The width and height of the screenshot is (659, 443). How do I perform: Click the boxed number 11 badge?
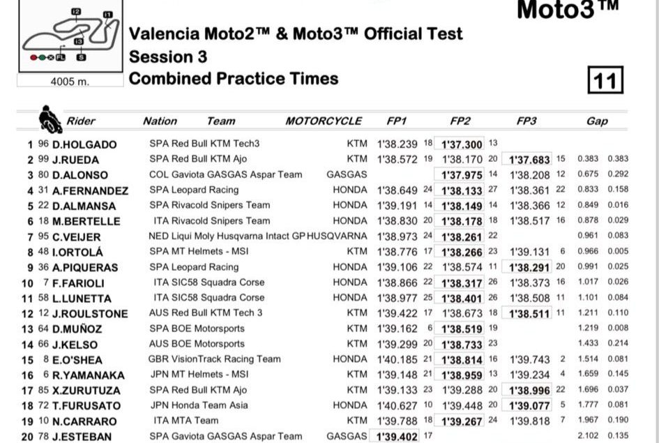[x=605, y=81]
